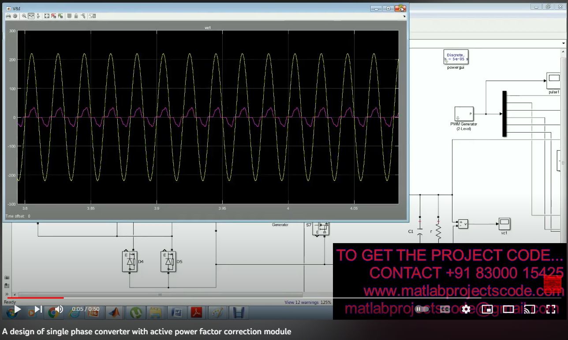Click the video progress bar

click(176, 298)
